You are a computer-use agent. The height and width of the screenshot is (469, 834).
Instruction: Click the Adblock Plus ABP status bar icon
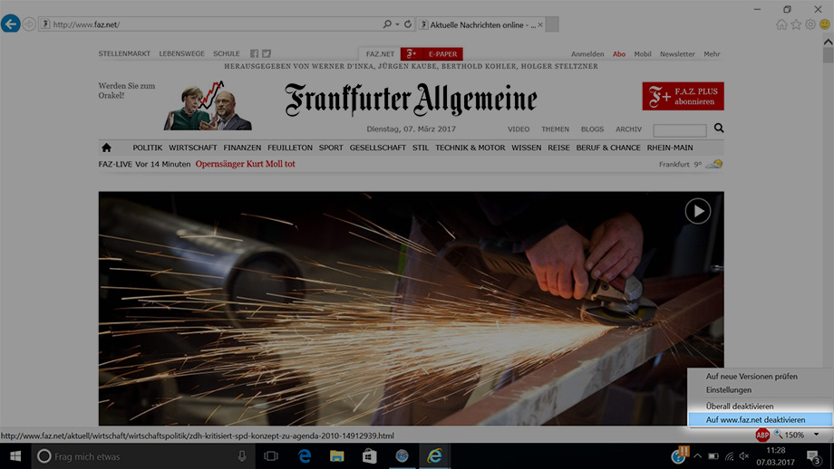[762, 435]
